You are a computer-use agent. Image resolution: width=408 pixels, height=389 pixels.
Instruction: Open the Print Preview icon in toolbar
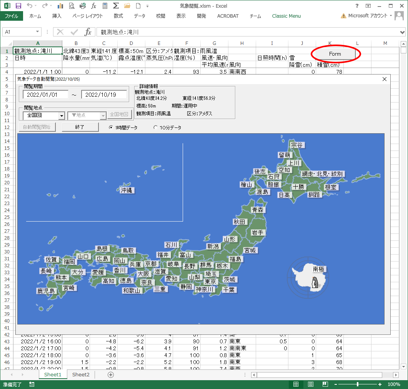[72, 6]
